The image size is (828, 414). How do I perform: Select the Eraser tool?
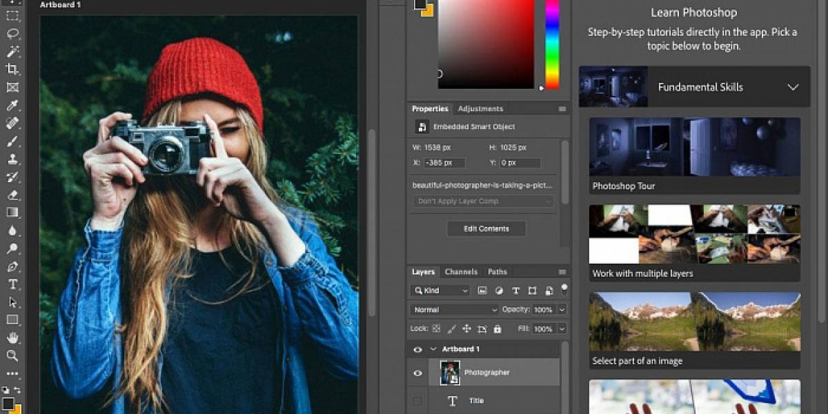12,195
